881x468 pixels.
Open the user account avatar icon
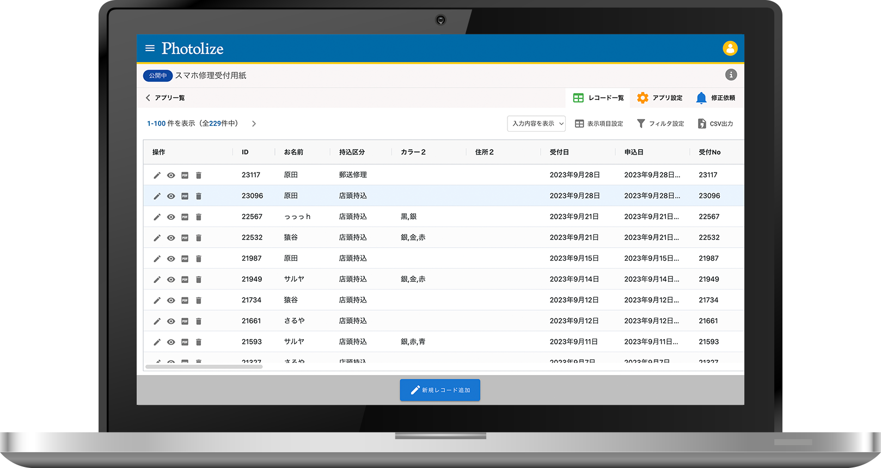click(730, 48)
